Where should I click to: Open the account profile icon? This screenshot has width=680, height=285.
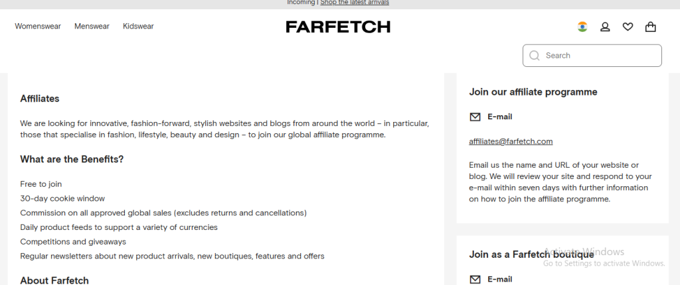point(605,27)
